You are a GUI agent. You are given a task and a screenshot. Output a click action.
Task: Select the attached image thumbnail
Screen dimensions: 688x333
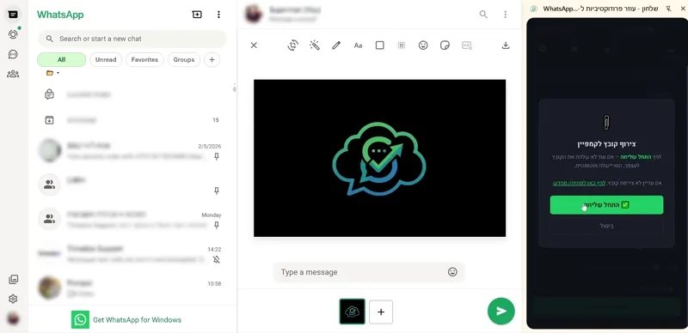[x=352, y=312]
